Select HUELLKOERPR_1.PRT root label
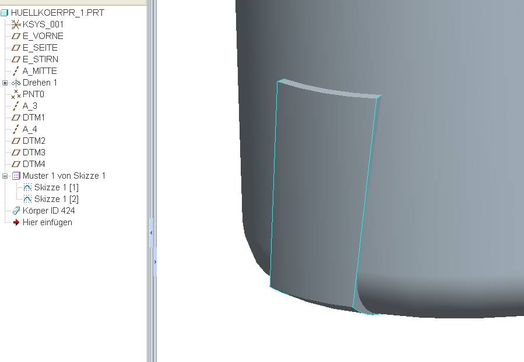524x362 pixels. pyautogui.click(x=58, y=13)
